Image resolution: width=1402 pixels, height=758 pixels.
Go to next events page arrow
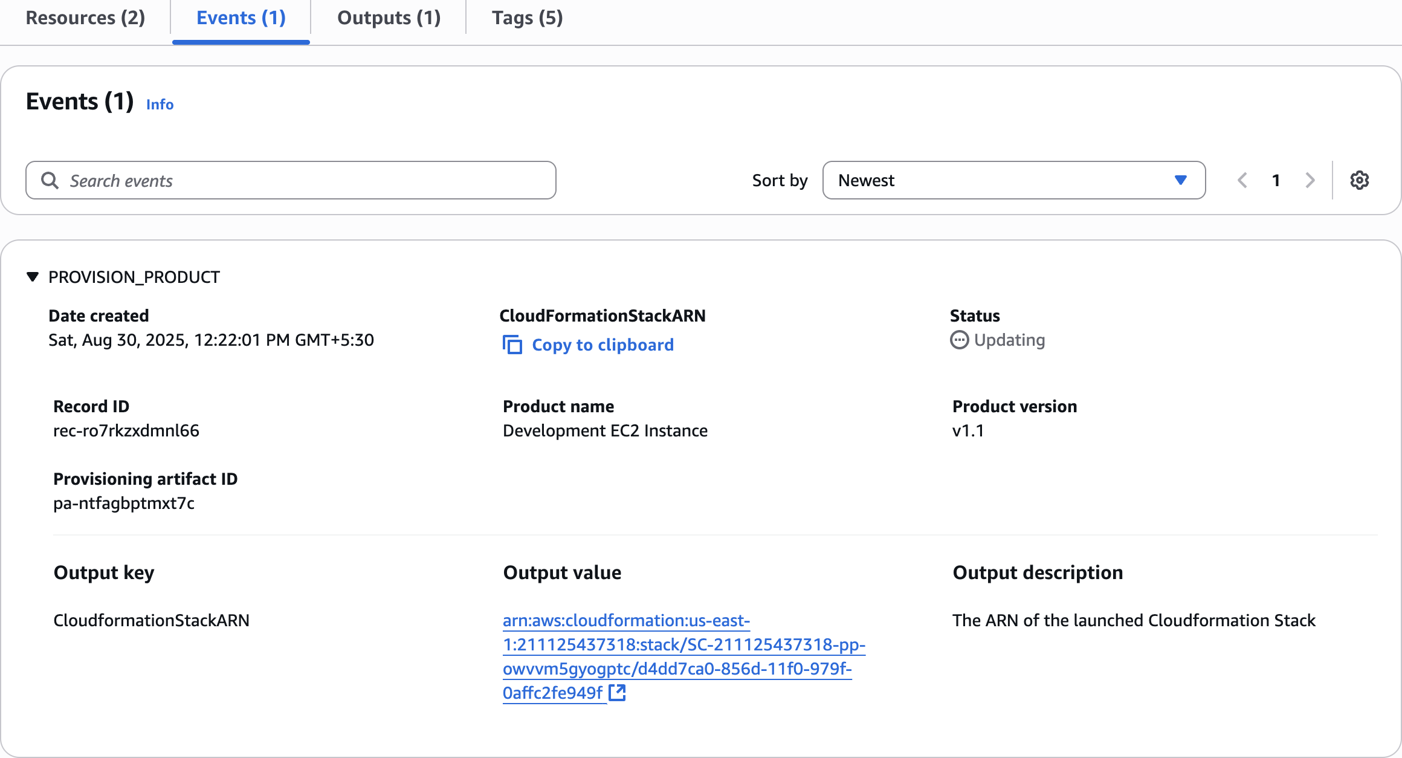tap(1310, 180)
